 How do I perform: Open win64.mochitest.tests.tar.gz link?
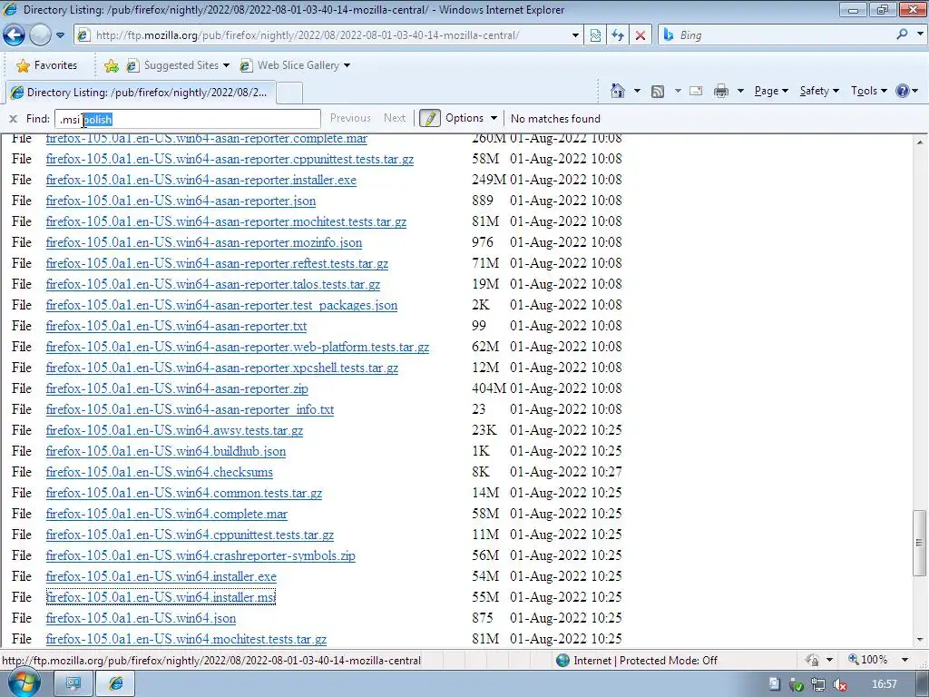point(186,639)
